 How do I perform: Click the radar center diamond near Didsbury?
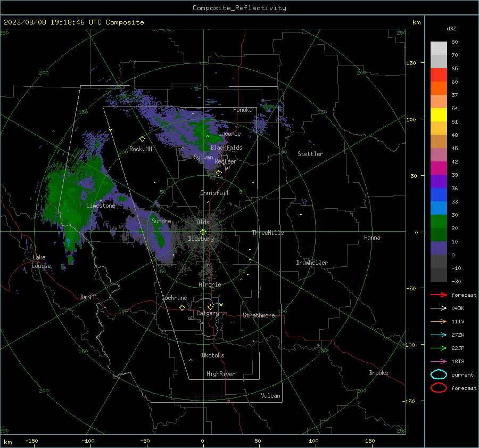tap(203, 232)
